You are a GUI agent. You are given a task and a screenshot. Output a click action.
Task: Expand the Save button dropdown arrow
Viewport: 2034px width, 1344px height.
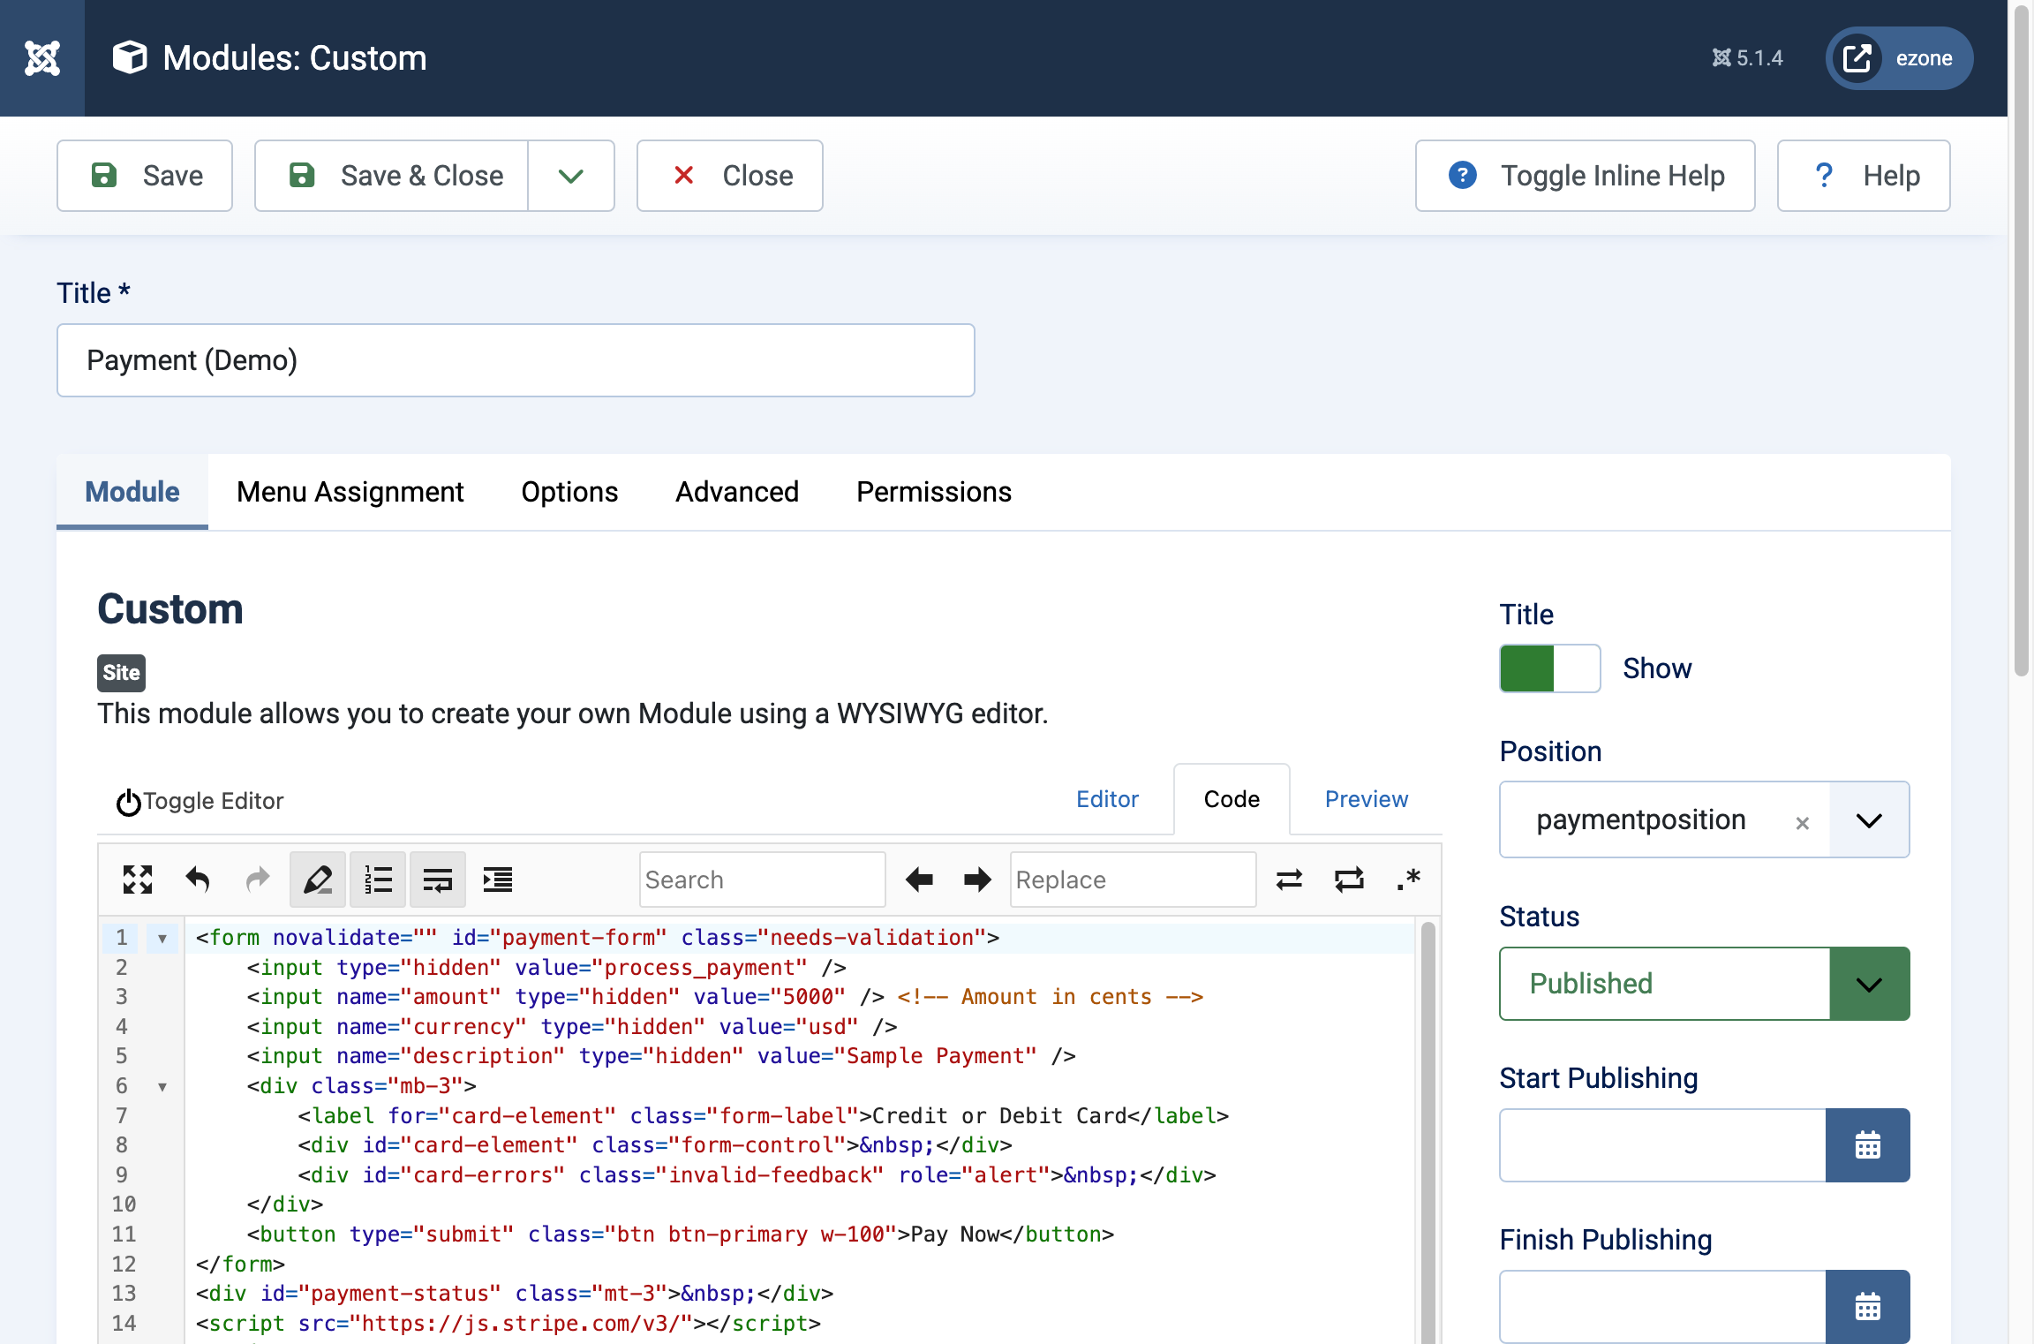571,175
